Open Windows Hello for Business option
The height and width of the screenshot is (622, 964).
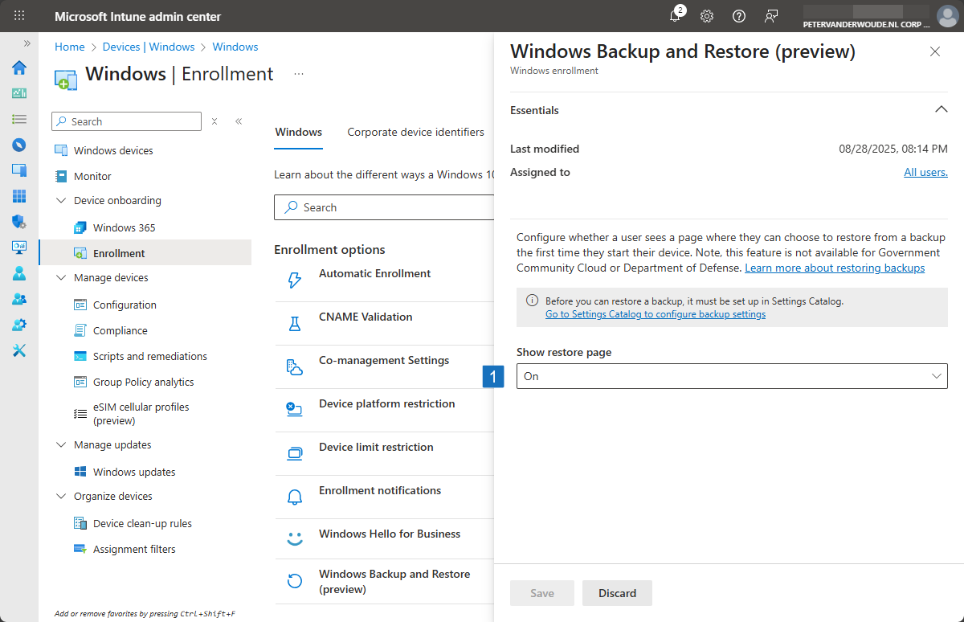tap(390, 534)
